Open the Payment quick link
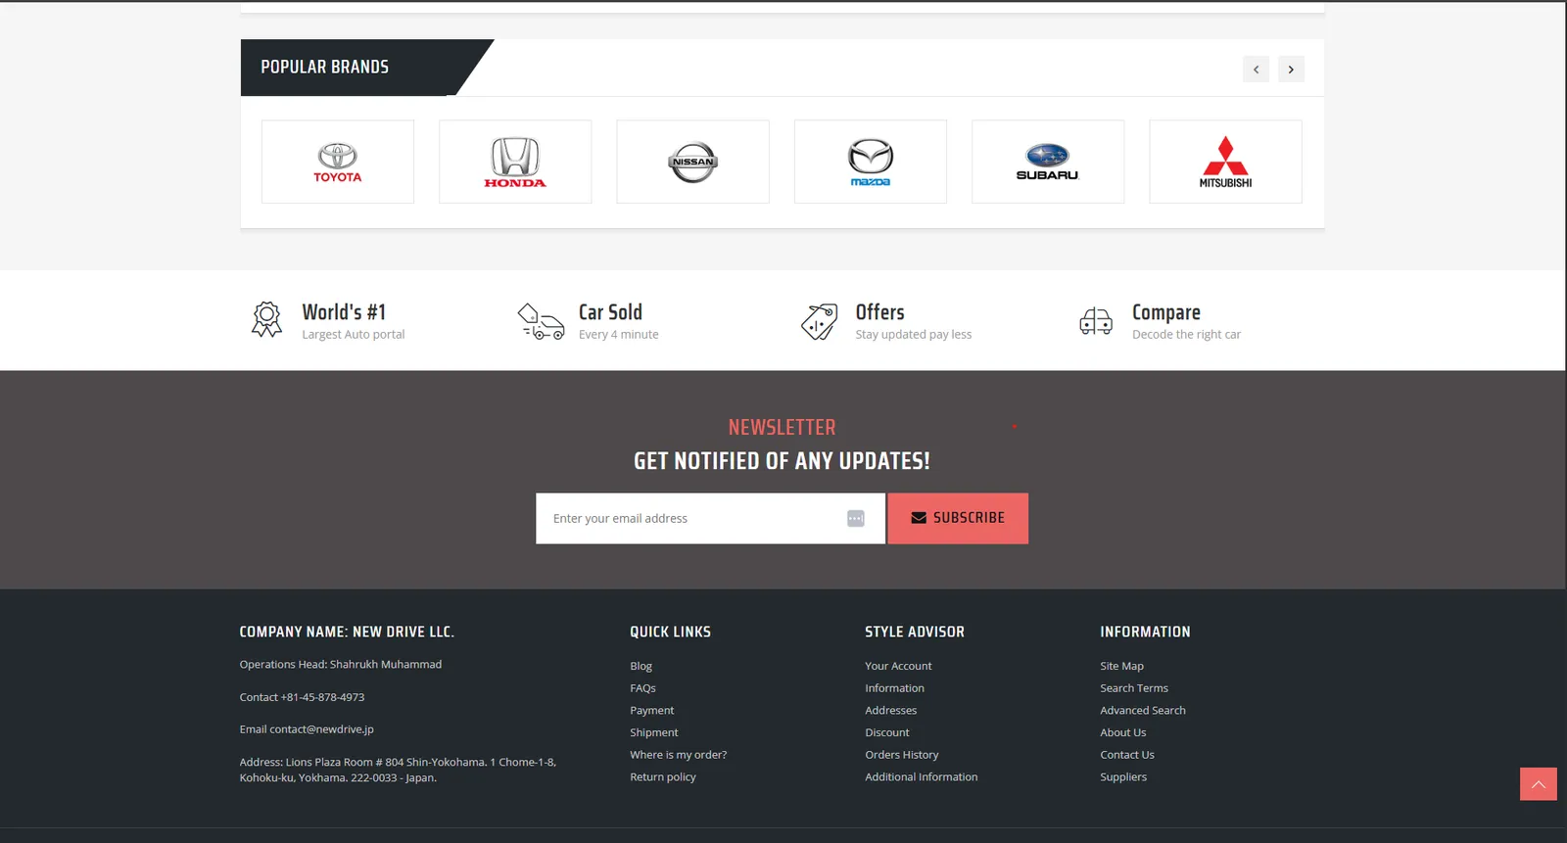1567x843 pixels. [651, 711]
